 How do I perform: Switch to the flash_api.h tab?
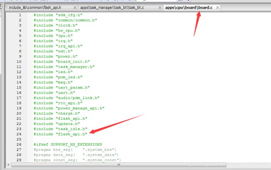pyautogui.click(x=35, y=7)
